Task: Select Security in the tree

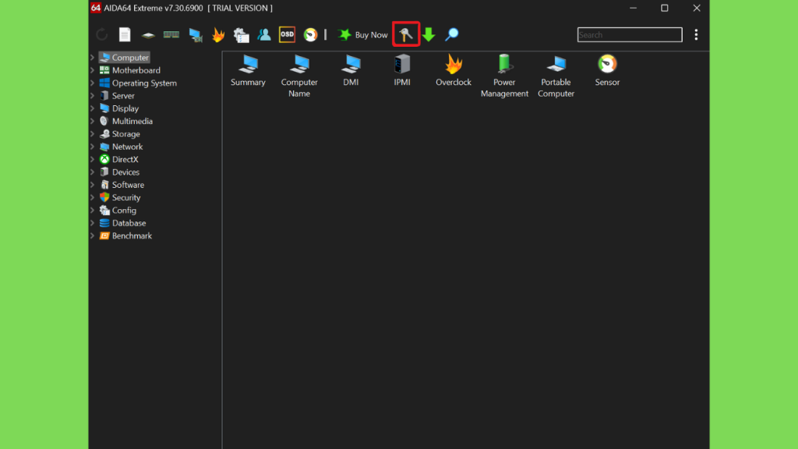Action: coord(119,197)
